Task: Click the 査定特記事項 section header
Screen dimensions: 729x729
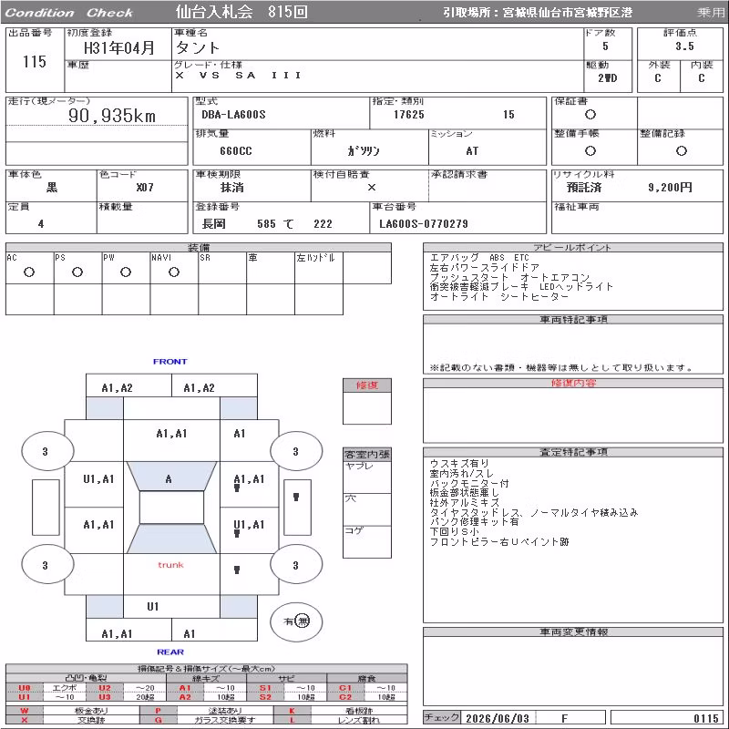Action: coord(573,452)
